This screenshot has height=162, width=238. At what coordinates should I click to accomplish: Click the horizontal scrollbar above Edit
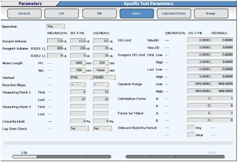tap(118, 143)
